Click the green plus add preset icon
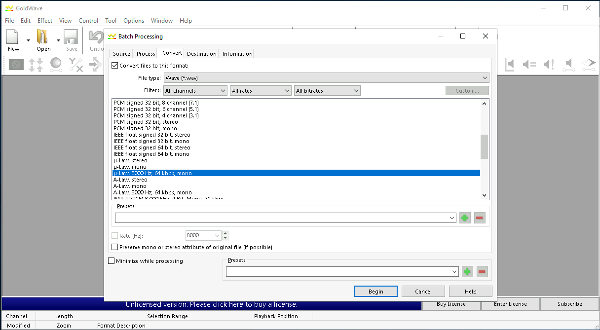This screenshot has height=330, width=600. 465,218
